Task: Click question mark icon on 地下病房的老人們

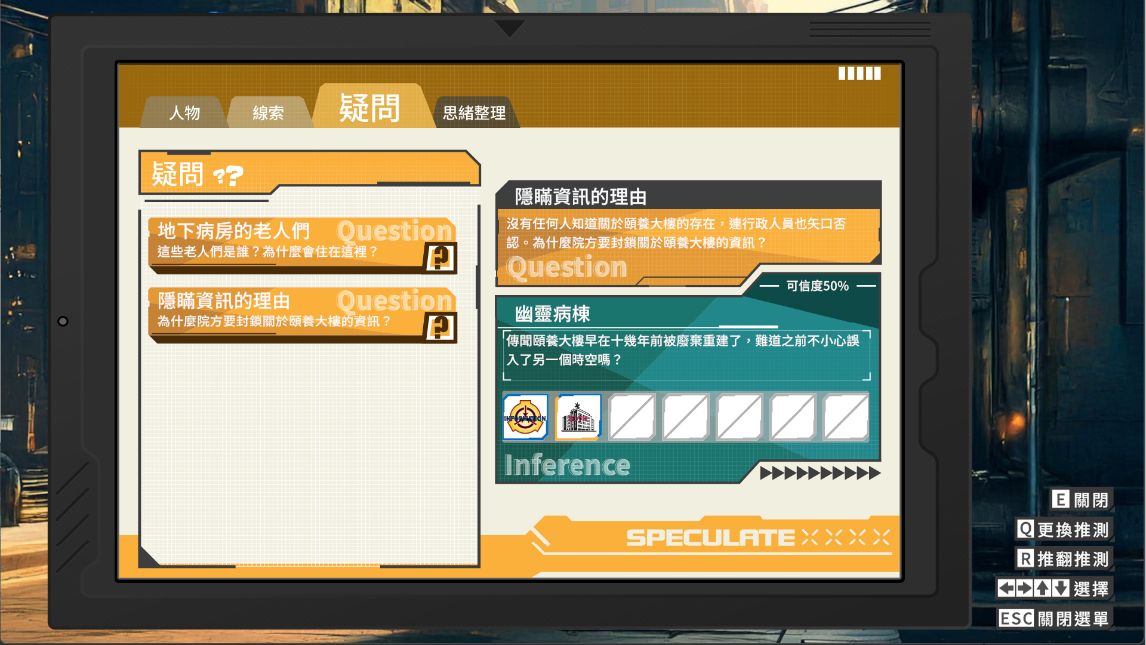Action: pyautogui.click(x=440, y=257)
